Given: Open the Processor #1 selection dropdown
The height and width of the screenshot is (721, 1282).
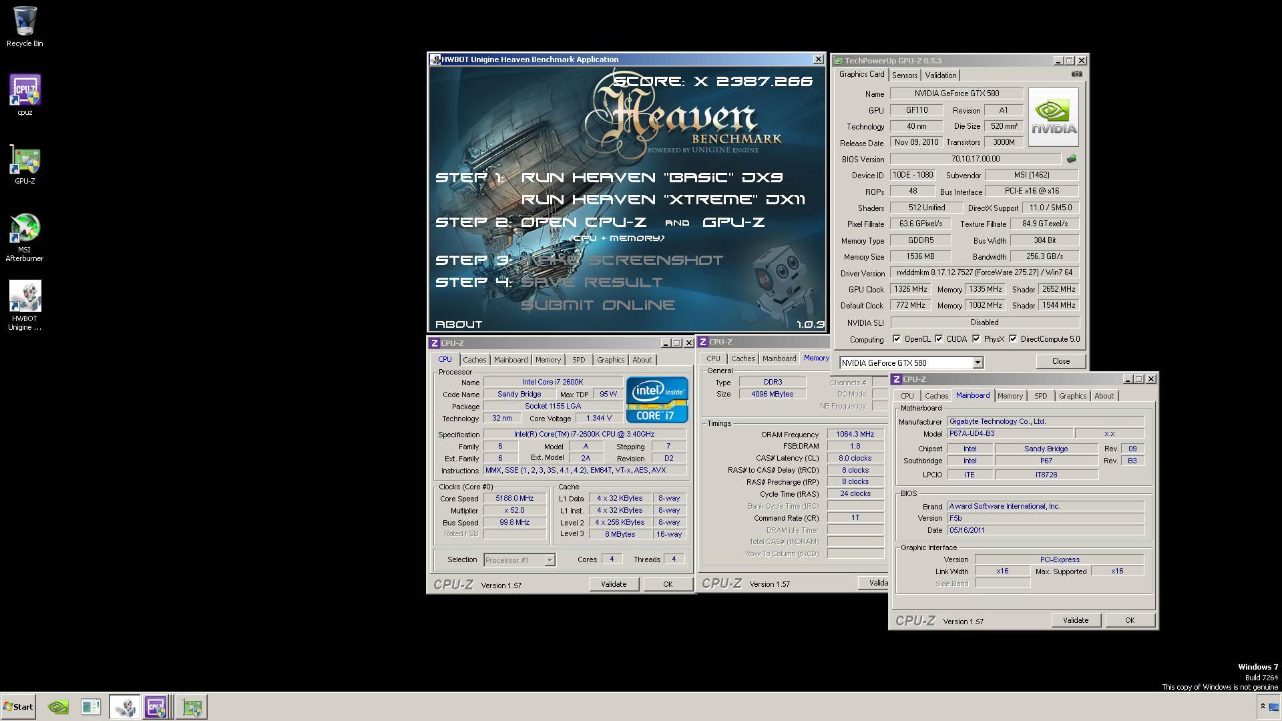Looking at the screenshot, I should pyautogui.click(x=550, y=560).
